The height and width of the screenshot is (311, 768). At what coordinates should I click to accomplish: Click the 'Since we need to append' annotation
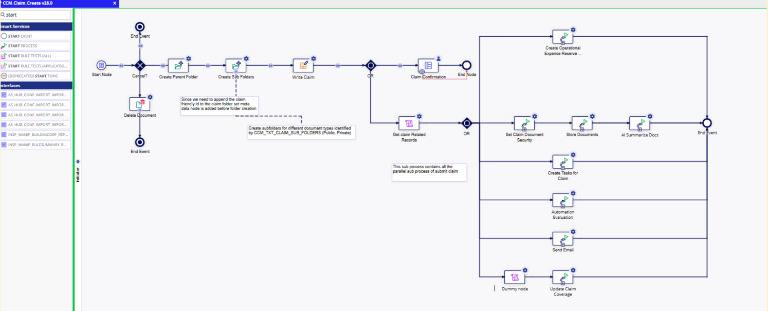(x=219, y=106)
